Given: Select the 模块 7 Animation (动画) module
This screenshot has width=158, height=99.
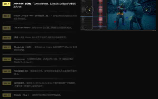Looking at the screenshot, I should [40, 5].
